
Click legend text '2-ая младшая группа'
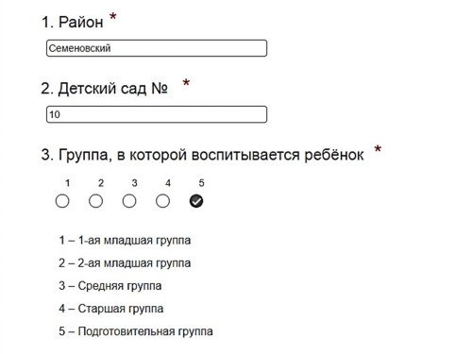(134, 263)
